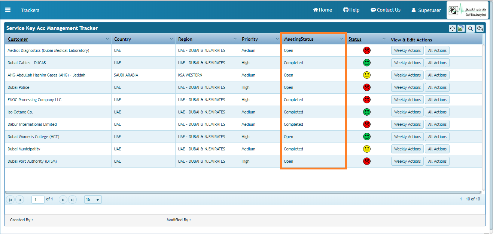Screen dimensions: 493x234
Task: Go to previous page pager icon
Action: (20, 200)
